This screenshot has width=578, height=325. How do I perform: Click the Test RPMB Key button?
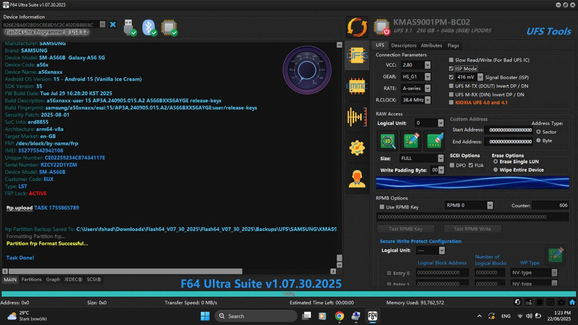[x=406, y=229]
